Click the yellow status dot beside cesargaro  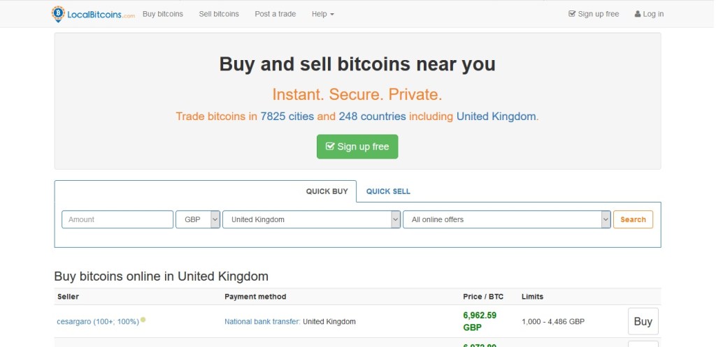pos(143,320)
